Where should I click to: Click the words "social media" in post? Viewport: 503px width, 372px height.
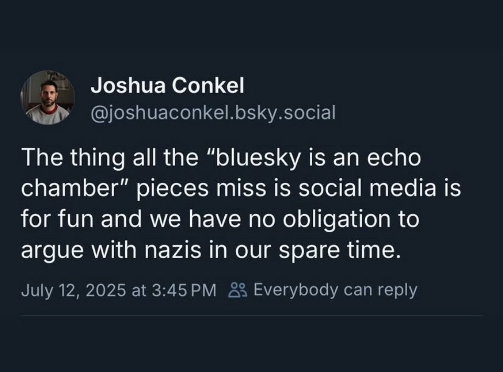click(367, 188)
